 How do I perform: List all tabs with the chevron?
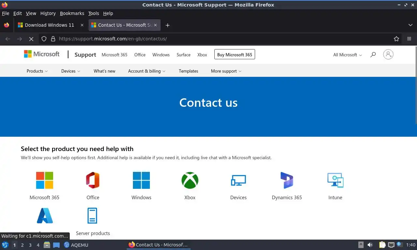tap(410, 25)
